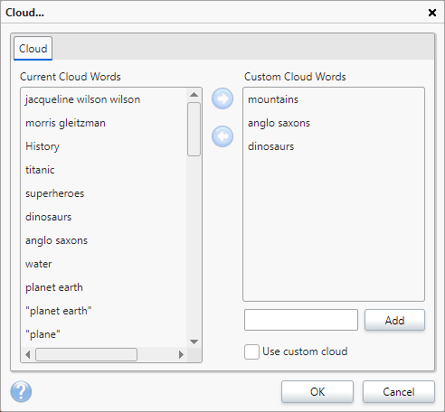This screenshot has height=412, width=445.
Task: Click the scroll up arrow of word list
Action: click(194, 95)
